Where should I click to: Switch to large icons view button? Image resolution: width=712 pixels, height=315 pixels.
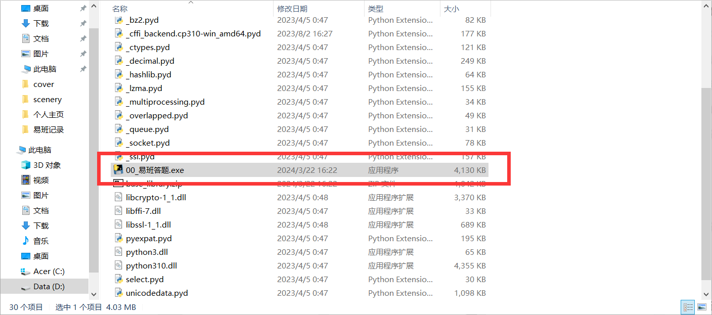(x=702, y=307)
